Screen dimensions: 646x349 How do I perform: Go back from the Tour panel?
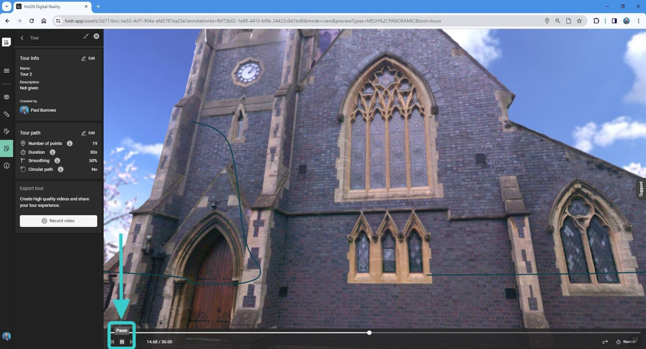click(x=22, y=37)
